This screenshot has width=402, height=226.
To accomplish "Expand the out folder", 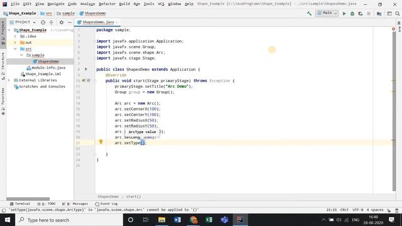I will coord(15,43).
